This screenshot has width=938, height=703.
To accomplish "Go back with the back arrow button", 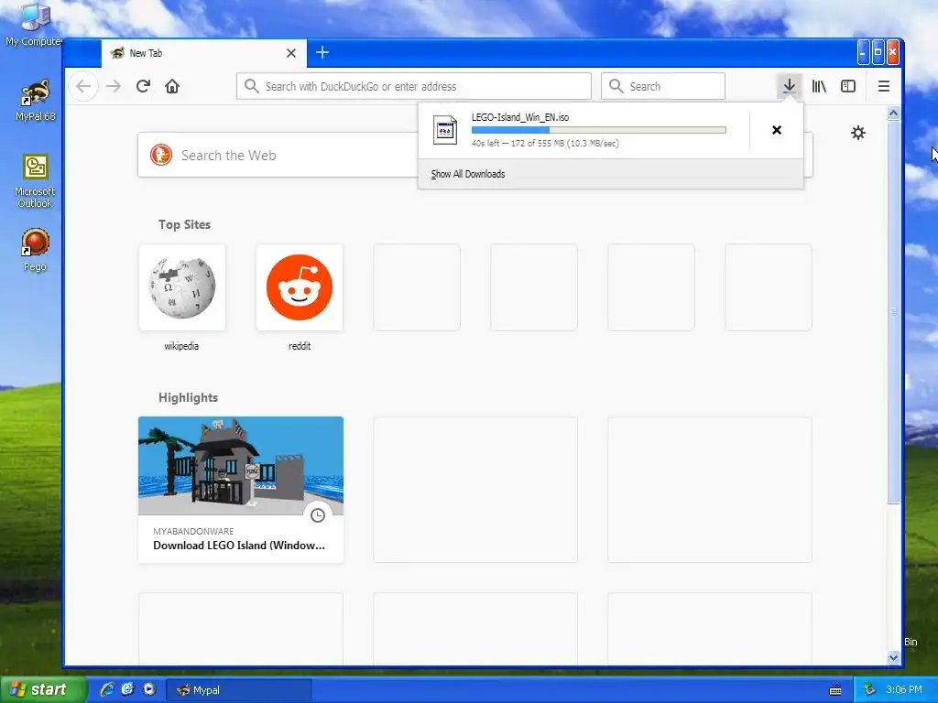I will 83,86.
